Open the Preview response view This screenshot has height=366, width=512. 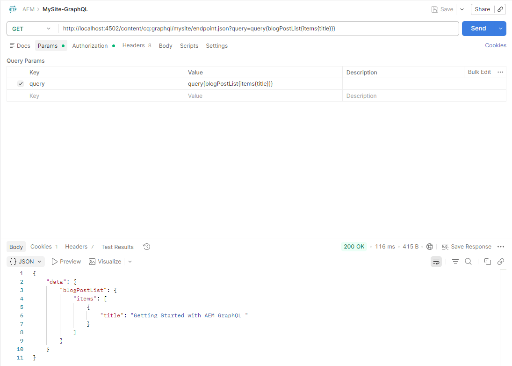click(x=66, y=262)
